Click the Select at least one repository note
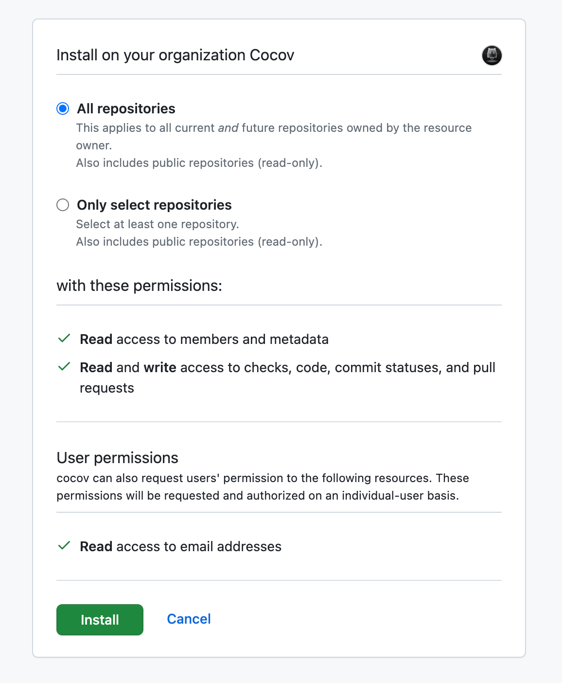The width and height of the screenshot is (562, 683). coord(158,224)
